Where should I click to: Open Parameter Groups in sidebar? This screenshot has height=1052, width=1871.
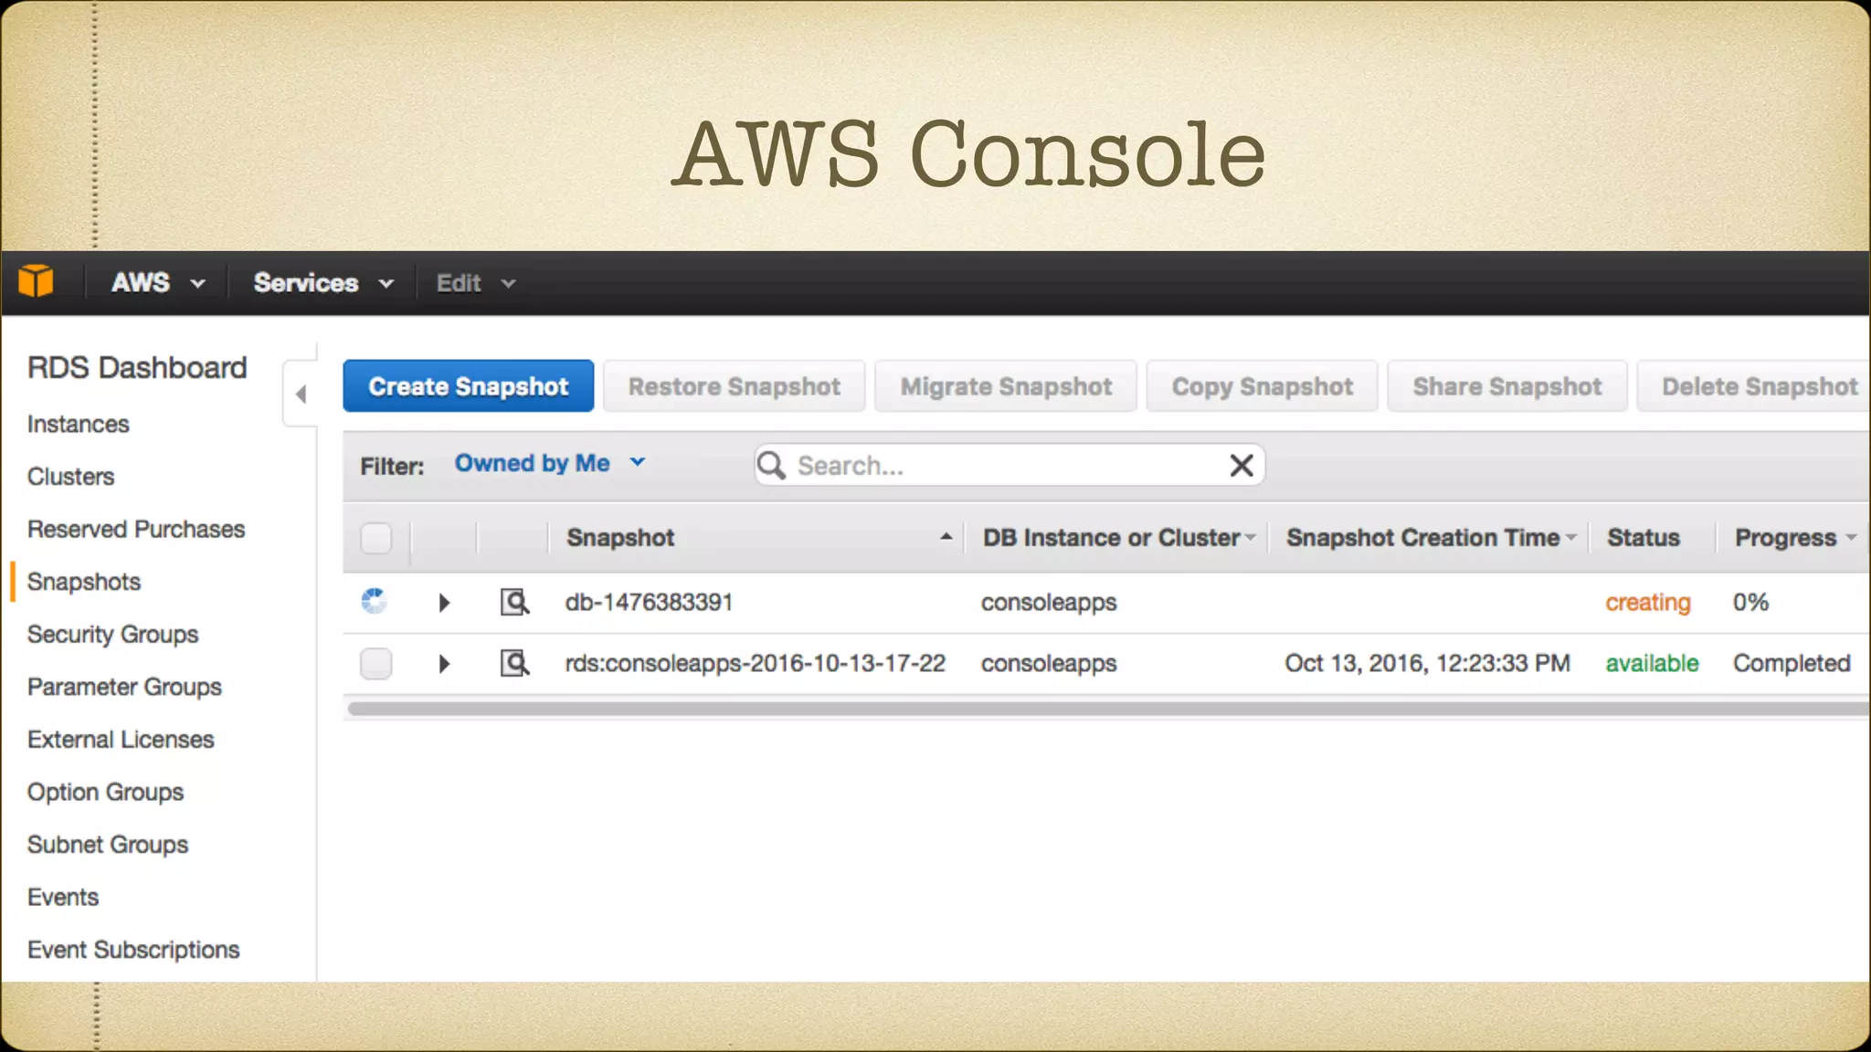tap(124, 688)
